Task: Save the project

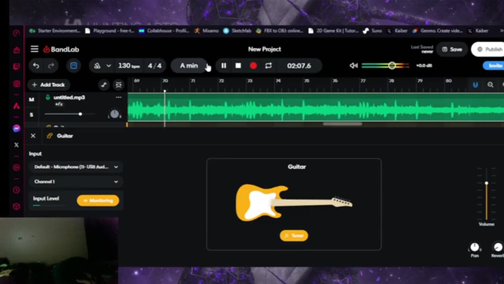Action: (452, 49)
